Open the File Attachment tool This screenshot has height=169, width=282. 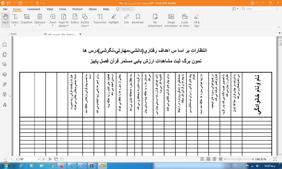(155, 21)
